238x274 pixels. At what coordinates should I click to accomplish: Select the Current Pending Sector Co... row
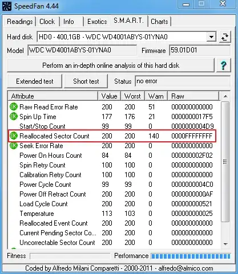click(x=114, y=233)
